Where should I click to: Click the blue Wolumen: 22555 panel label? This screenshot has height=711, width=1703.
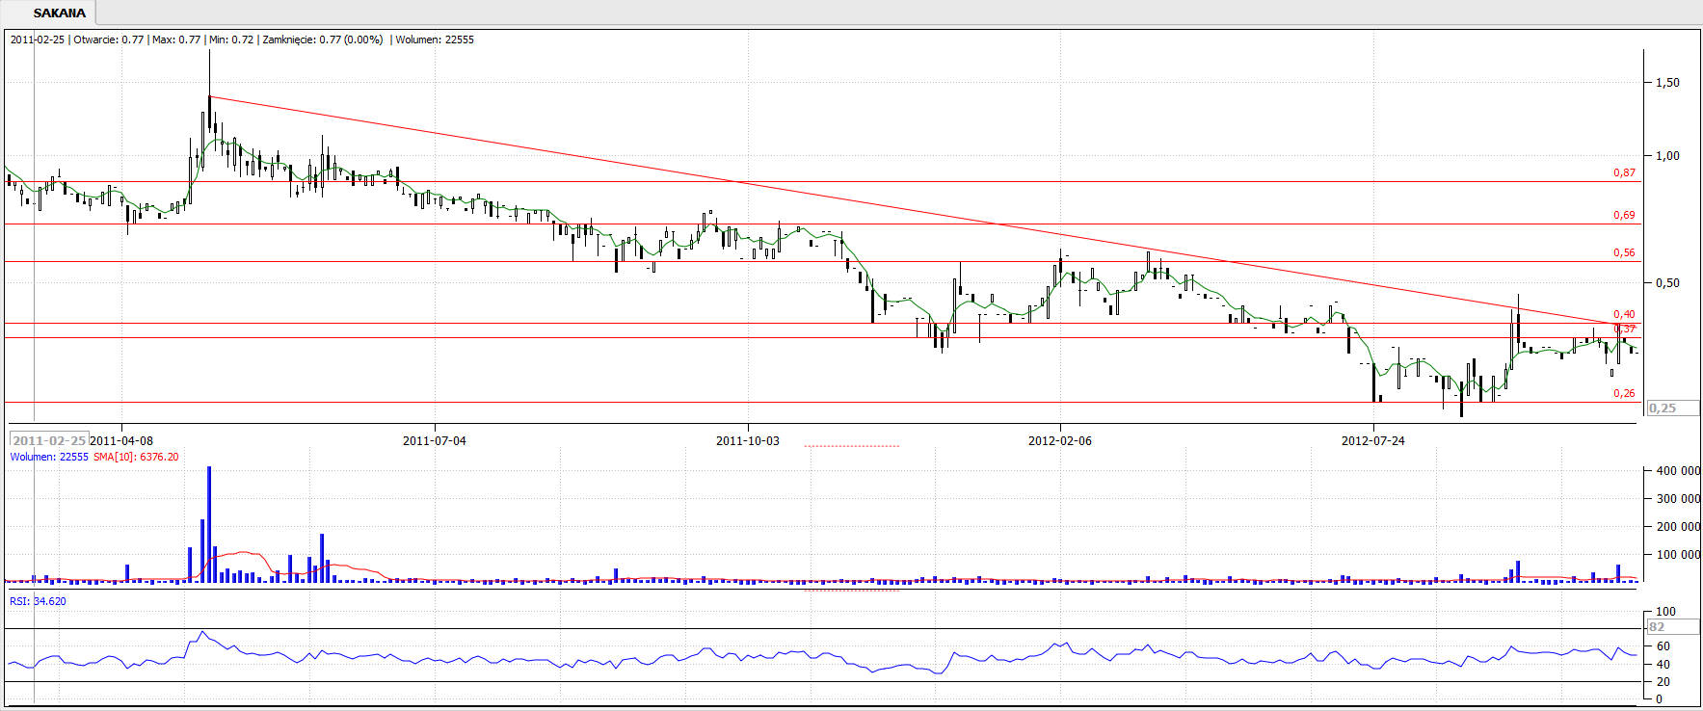click(x=49, y=457)
